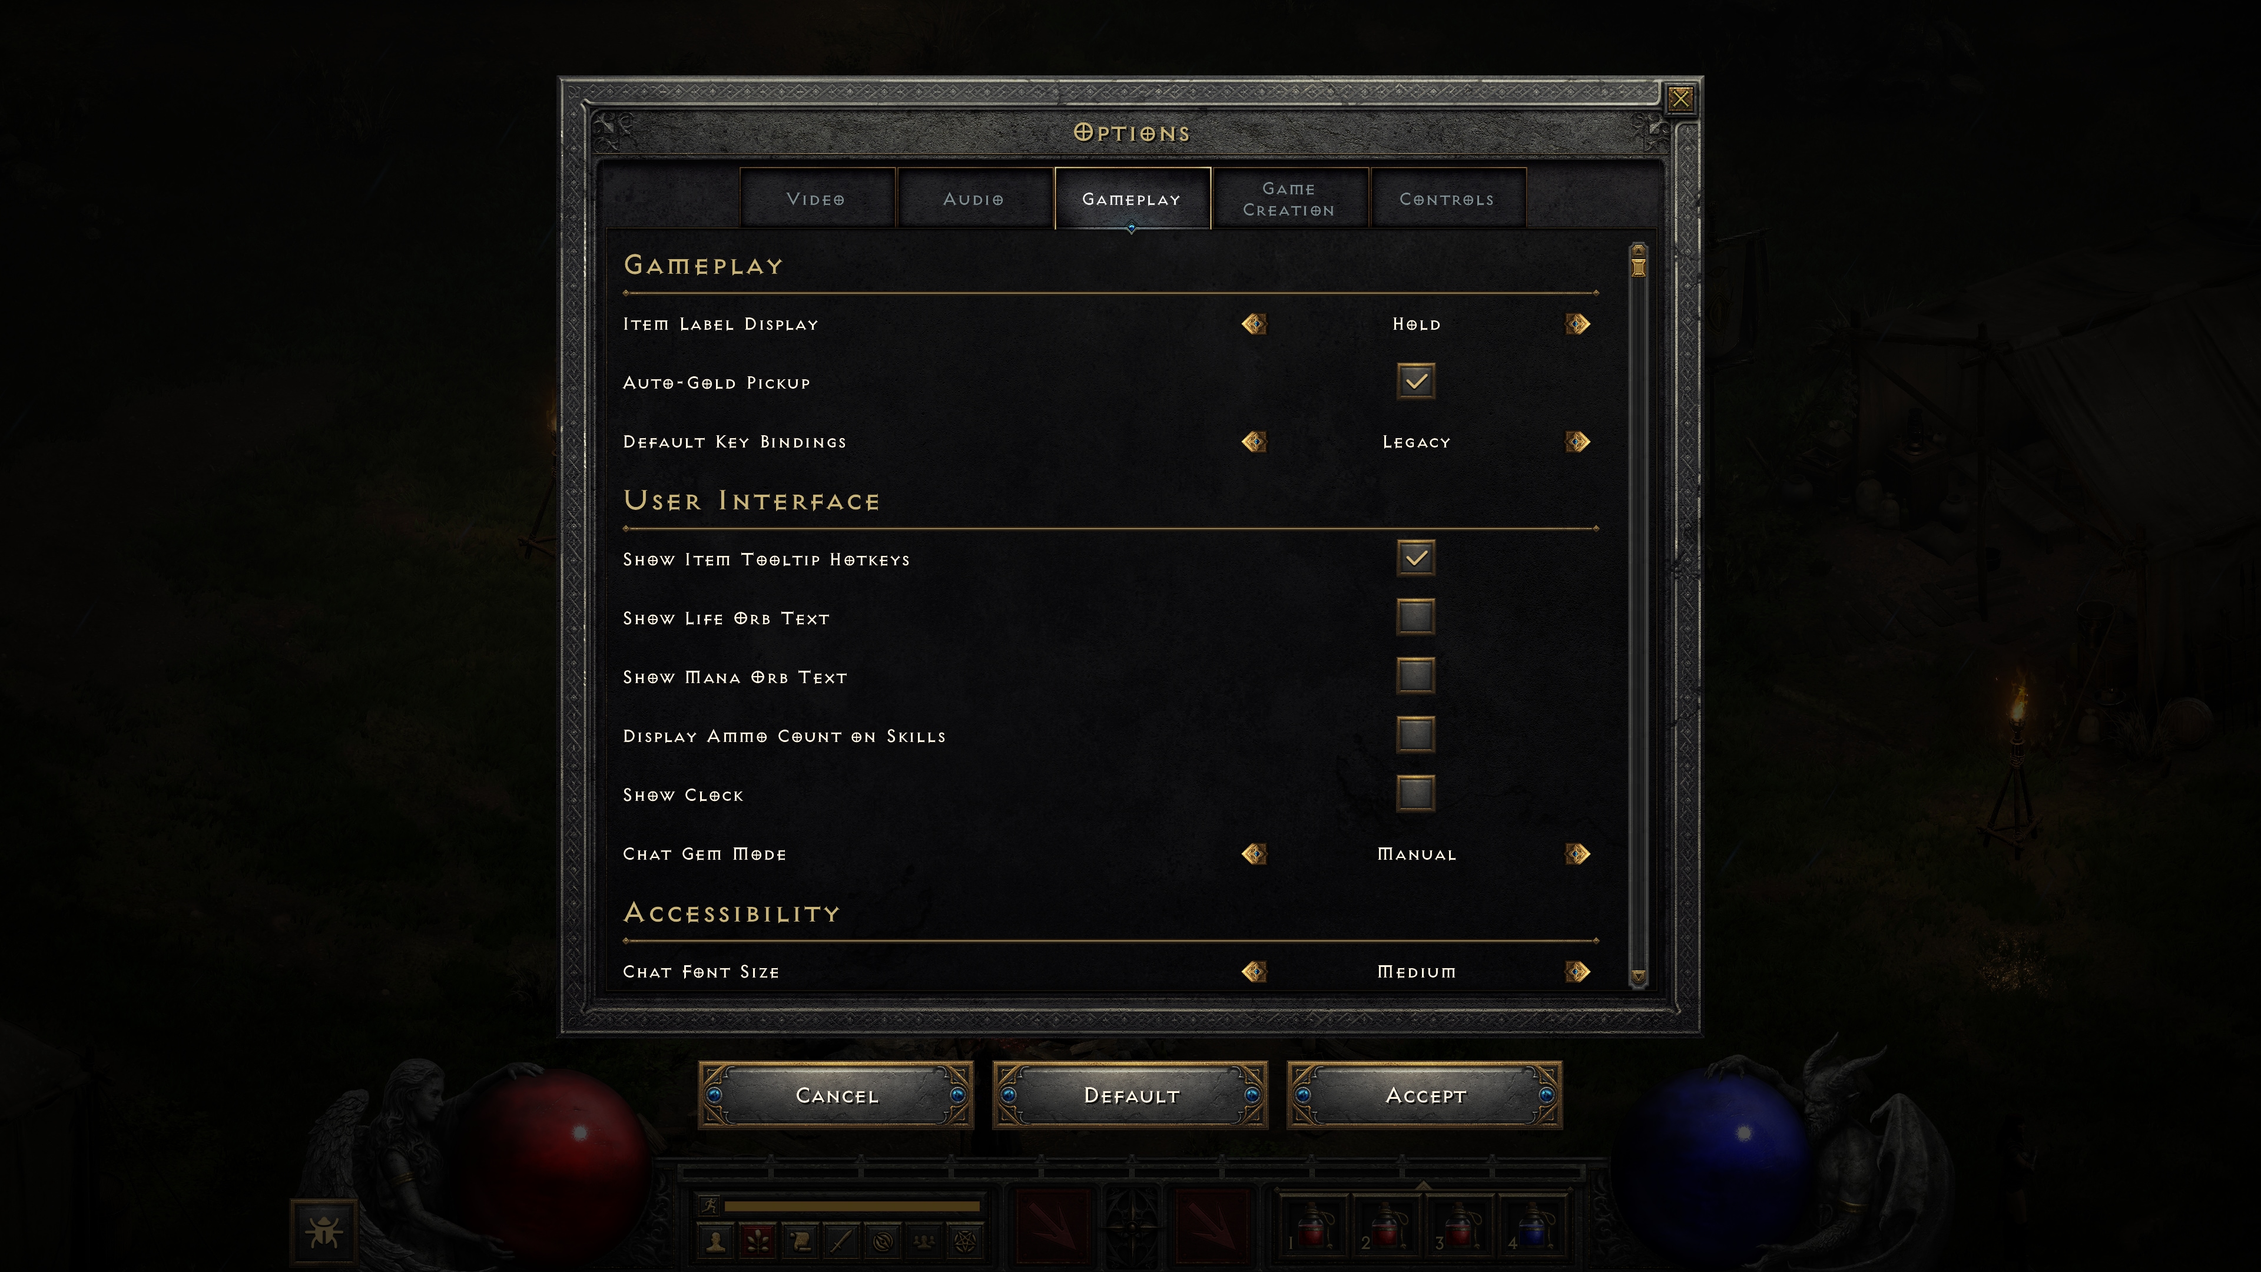The height and width of the screenshot is (1272, 2261).
Task: Click the right arrow icon for Chat Font Size
Action: pyautogui.click(x=1578, y=970)
